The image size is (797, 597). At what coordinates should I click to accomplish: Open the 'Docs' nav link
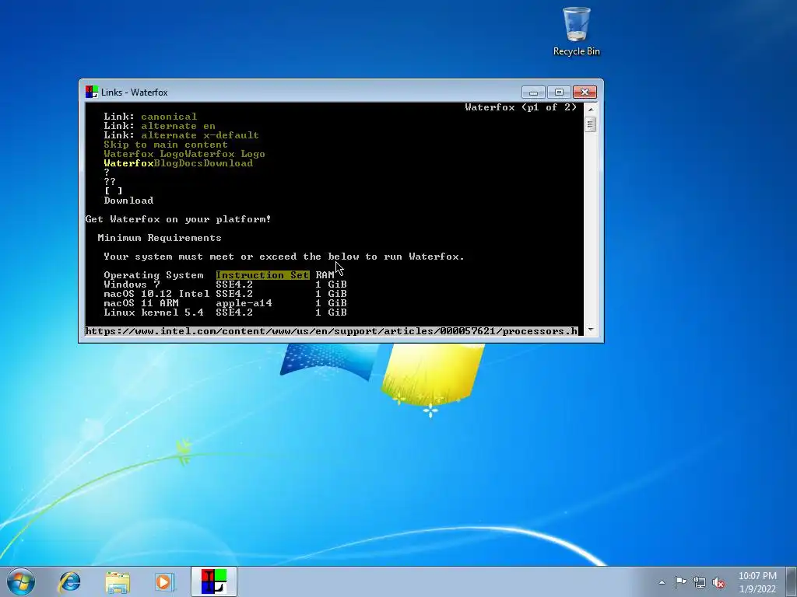coord(191,163)
